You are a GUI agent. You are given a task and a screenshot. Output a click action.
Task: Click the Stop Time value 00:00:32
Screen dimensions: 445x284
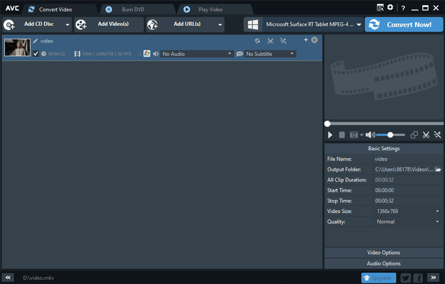point(385,201)
